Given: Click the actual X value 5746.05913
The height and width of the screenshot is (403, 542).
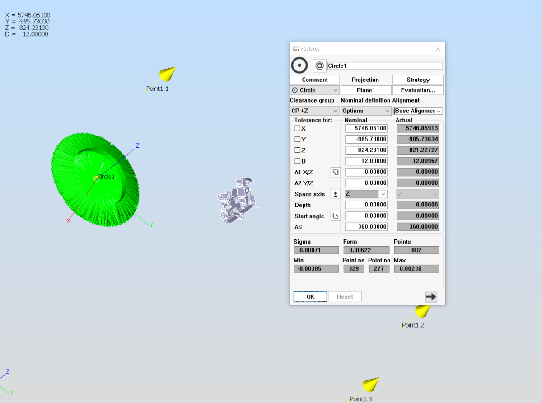Looking at the screenshot, I should [418, 128].
